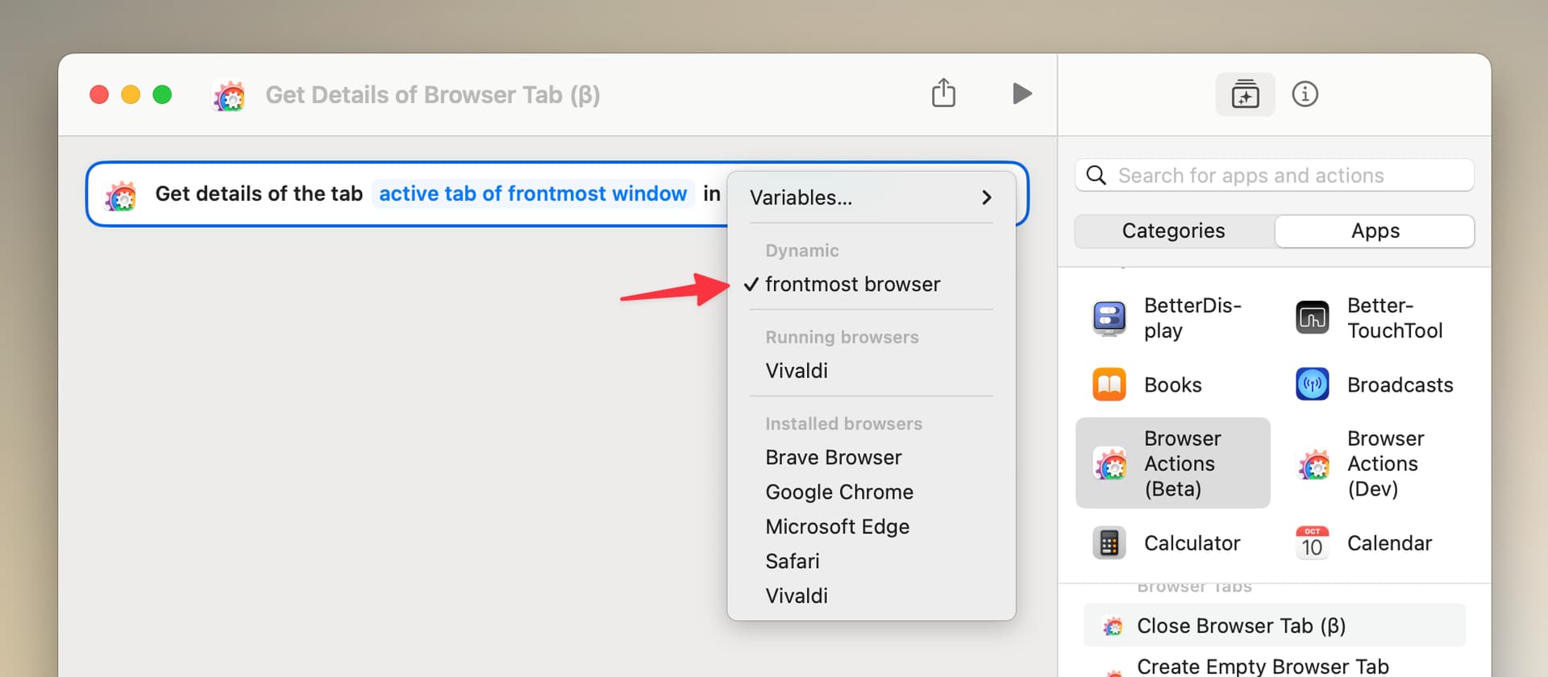This screenshot has height=677, width=1548.
Task: Open the Books app actions
Action: pyautogui.click(x=1109, y=384)
